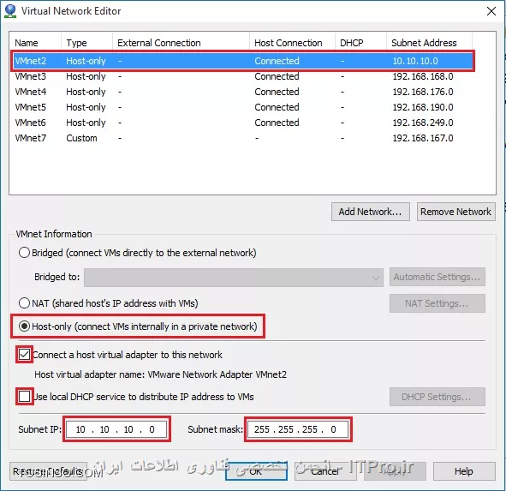Click the Add Network button
This screenshot has width=506, height=491.
click(370, 212)
